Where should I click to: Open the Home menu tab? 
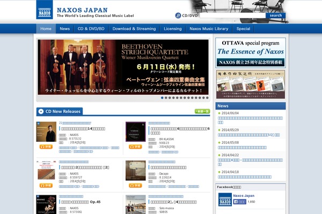[46, 29]
